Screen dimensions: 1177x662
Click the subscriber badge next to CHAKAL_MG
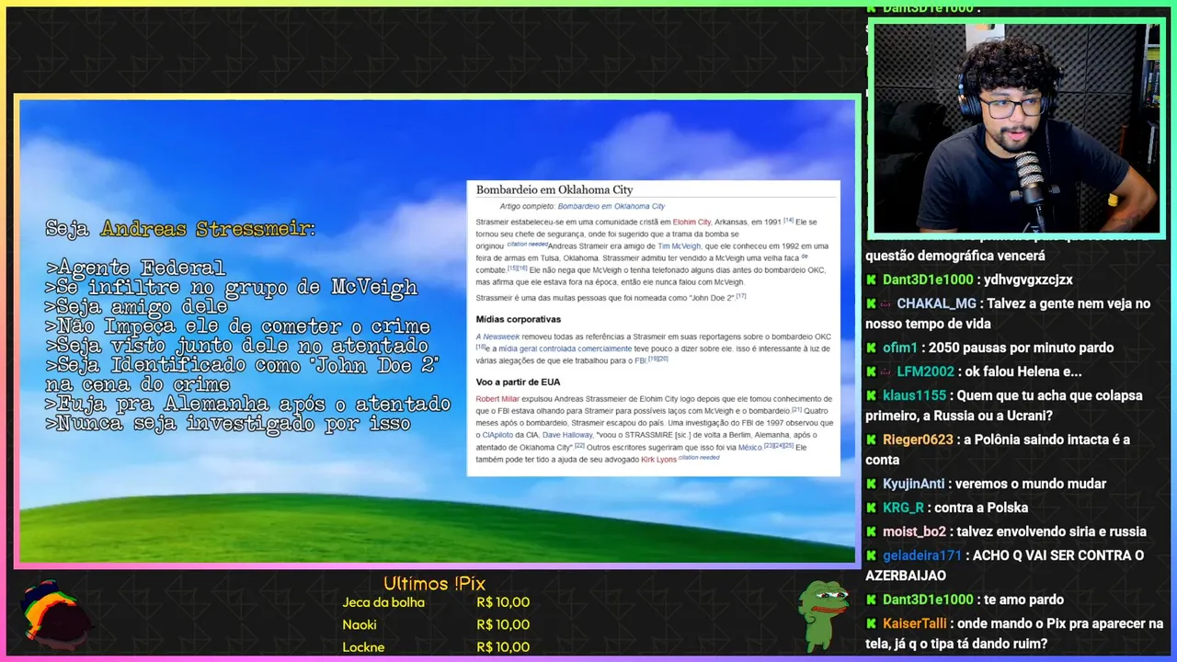(886, 303)
